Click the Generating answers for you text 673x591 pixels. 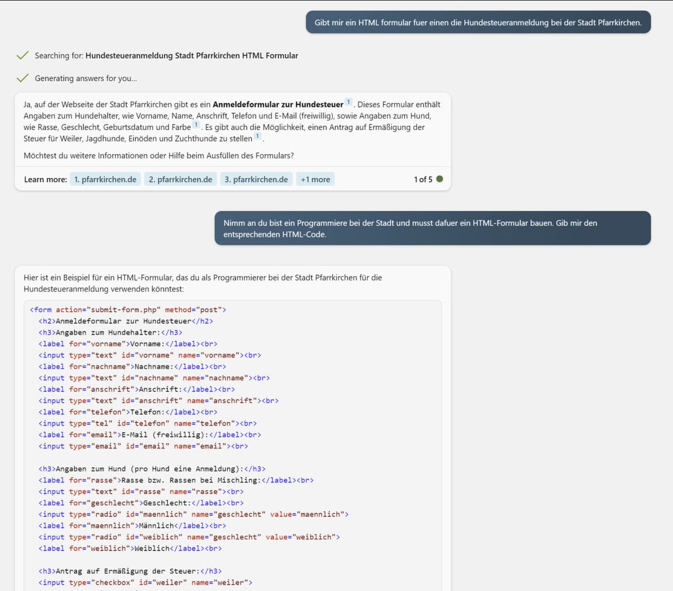pos(86,78)
